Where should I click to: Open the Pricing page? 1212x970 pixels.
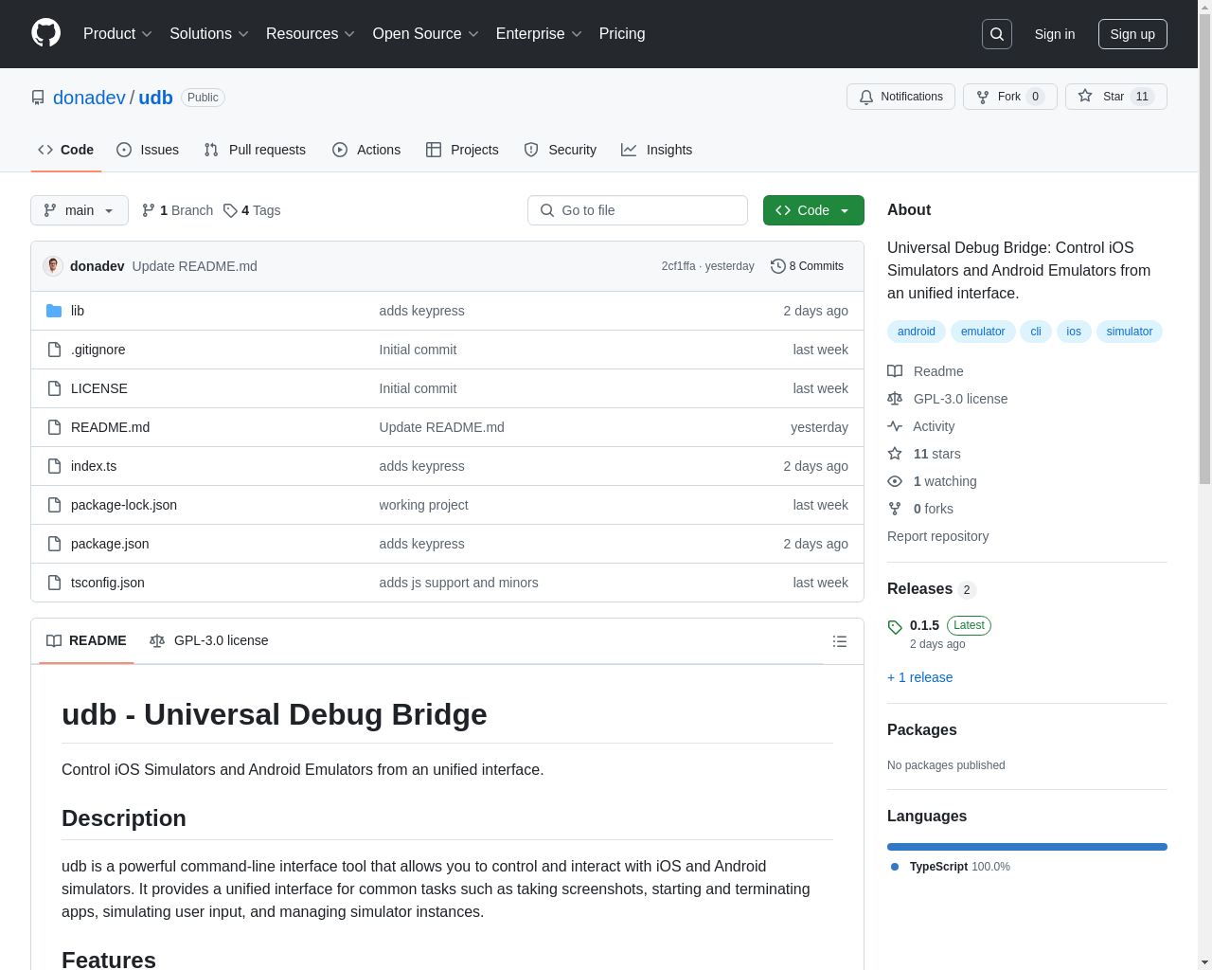(x=622, y=33)
